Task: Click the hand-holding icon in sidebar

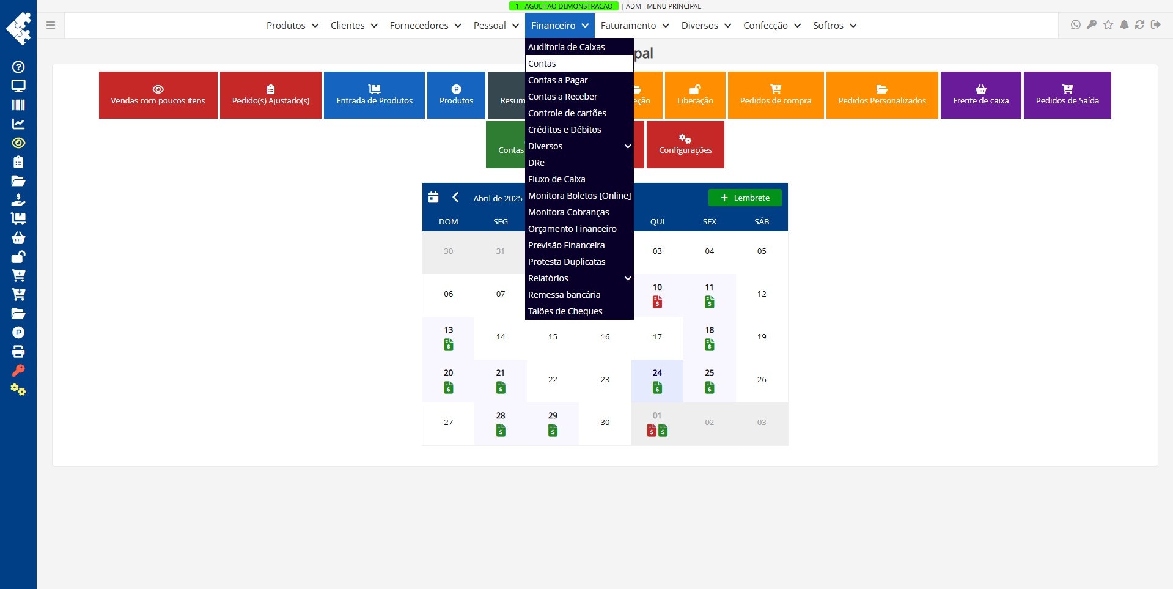Action: [18, 200]
